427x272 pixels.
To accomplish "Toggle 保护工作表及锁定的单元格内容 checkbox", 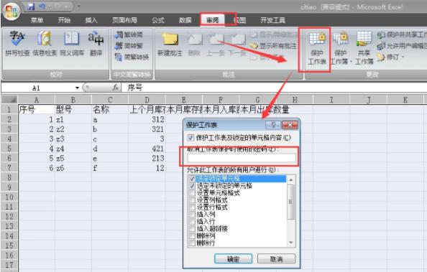I will 190,138.
